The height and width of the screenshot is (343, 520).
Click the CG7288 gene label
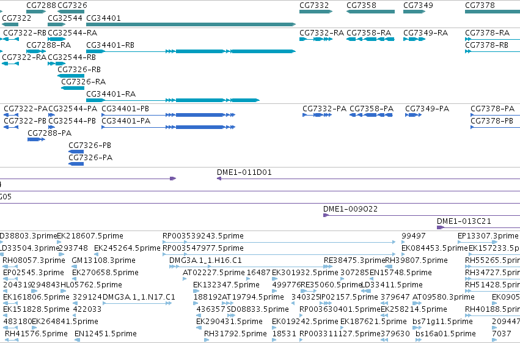(x=41, y=6)
